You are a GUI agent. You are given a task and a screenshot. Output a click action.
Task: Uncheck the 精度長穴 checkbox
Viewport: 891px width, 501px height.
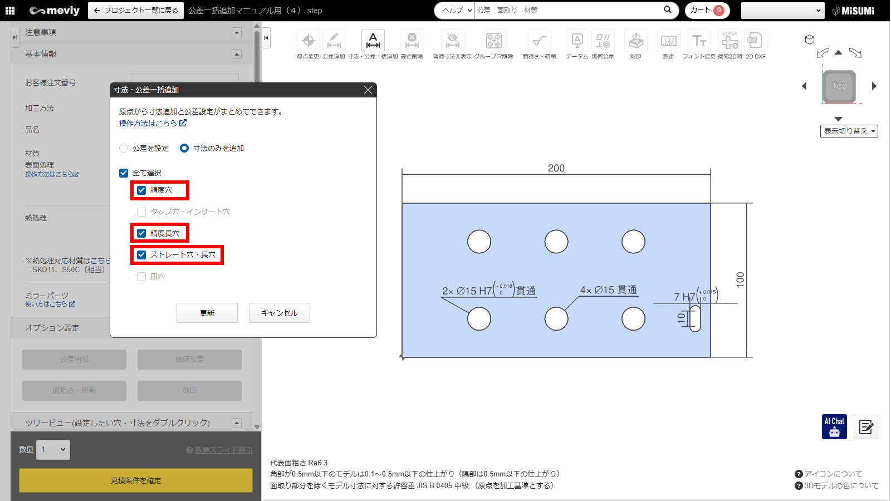tap(141, 233)
